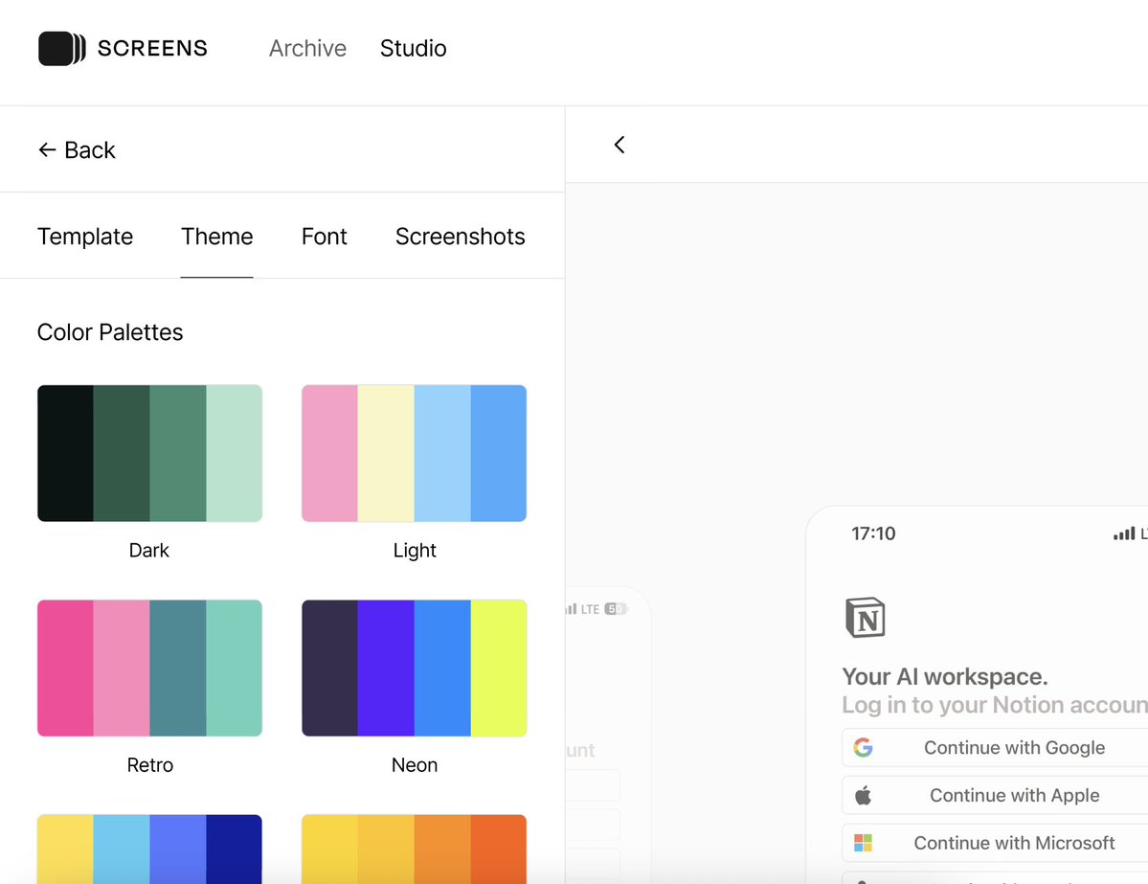Viewport: 1148px width, 884px height.
Task: Click Continue with Apple button
Action: [995, 795]
